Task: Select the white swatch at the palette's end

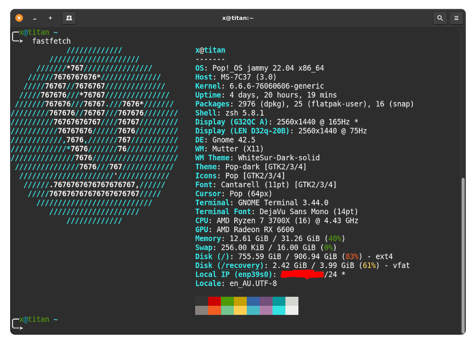Action: click(x=293, y=310)
